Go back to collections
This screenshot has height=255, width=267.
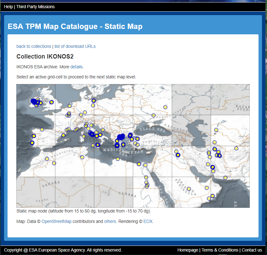click(x=34, y=46)
